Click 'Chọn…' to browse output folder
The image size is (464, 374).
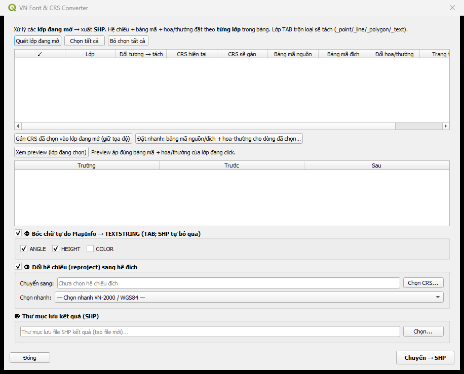[x=423, y=331]
